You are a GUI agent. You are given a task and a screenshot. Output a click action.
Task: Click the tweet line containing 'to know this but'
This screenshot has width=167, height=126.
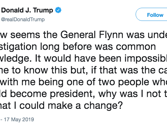coord(83,70)
